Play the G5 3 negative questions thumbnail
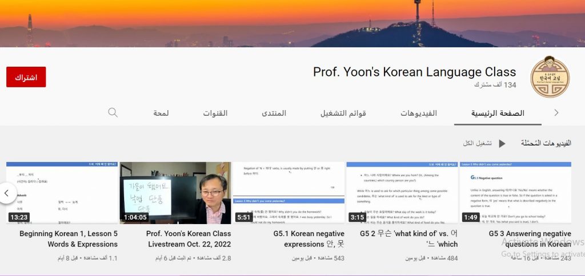 point(515,193)
